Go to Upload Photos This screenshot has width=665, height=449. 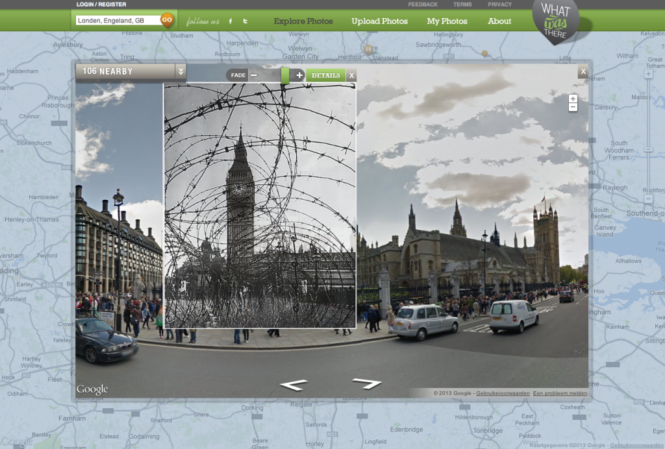pyautogui.click(x=380, y=21)
